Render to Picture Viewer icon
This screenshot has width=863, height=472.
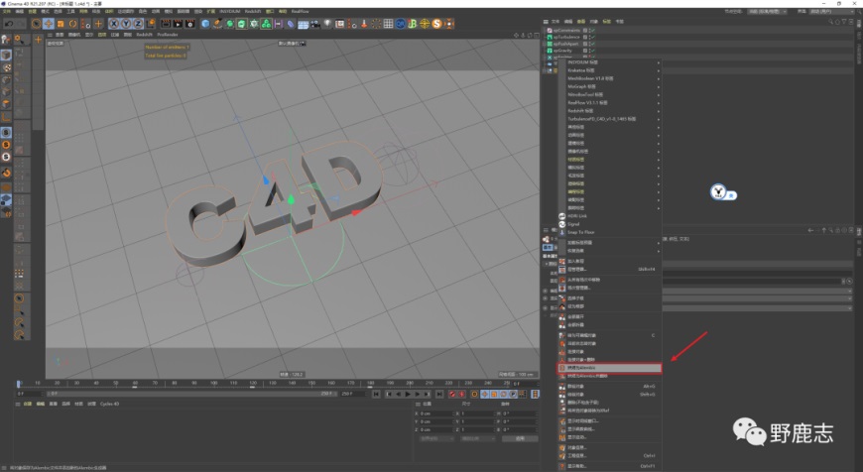(178, 24)
